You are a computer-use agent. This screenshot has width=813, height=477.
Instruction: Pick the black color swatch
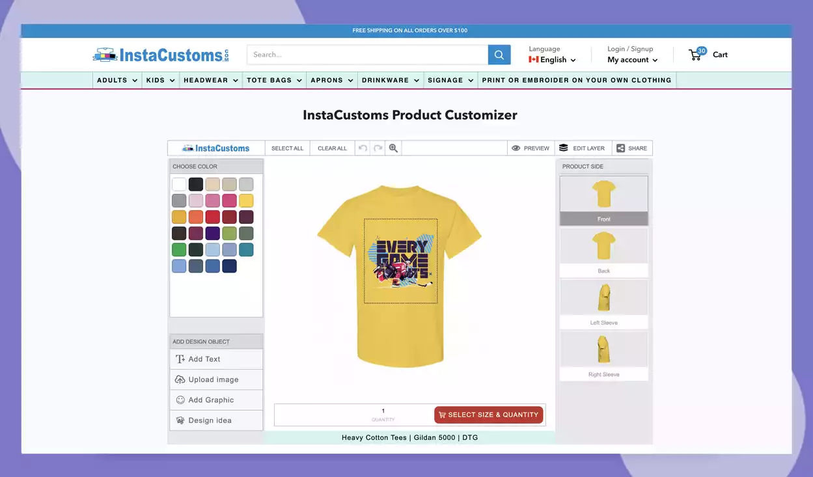[196, 184]
